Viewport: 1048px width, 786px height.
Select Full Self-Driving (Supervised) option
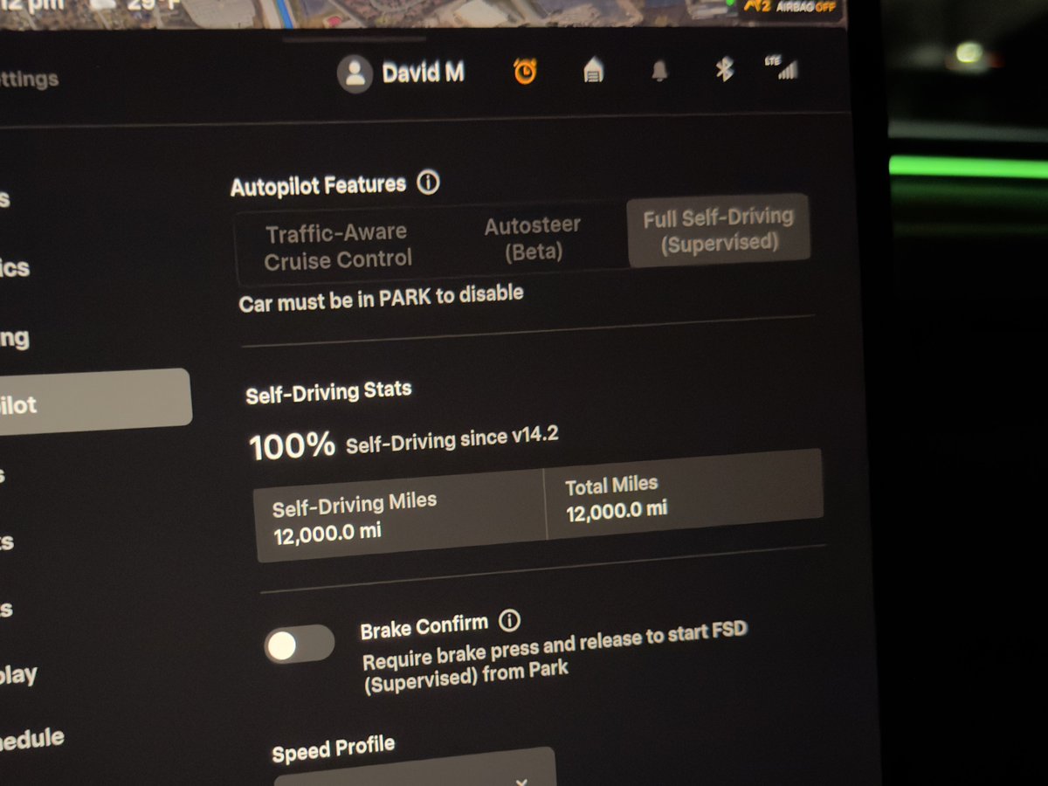point(718,230)
